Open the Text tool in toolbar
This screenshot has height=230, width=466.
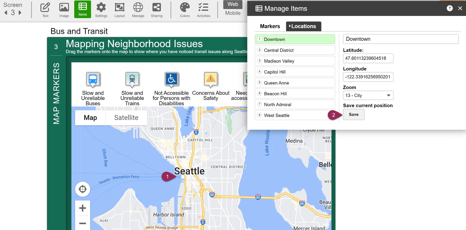point(45,10)
